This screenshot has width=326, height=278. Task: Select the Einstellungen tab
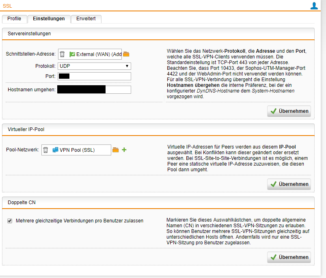pyautogui.click(x=49, y=19)
